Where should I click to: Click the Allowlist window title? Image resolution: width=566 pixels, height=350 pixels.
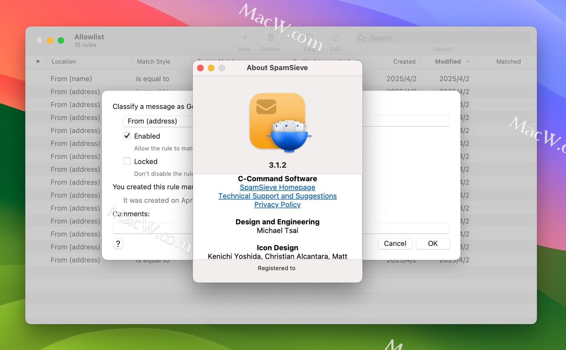tap(89, 37)
